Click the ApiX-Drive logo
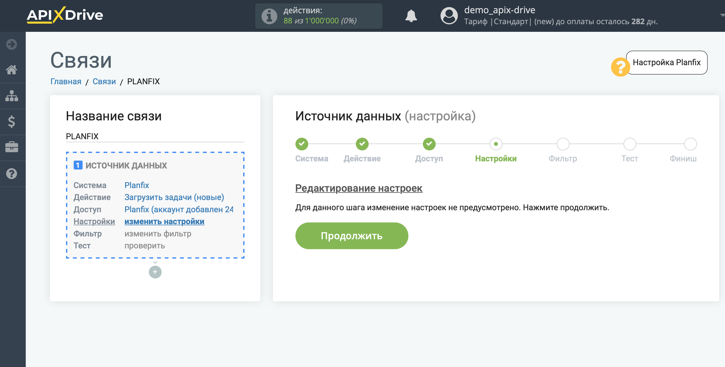This screenshot has width=725, height=367. (x=65, y=15)
